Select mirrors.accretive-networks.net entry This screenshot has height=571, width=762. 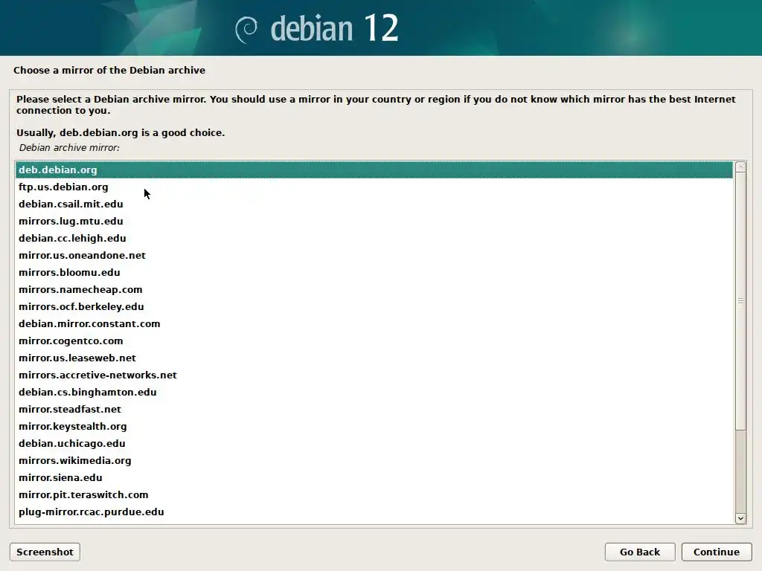(374, 375)
